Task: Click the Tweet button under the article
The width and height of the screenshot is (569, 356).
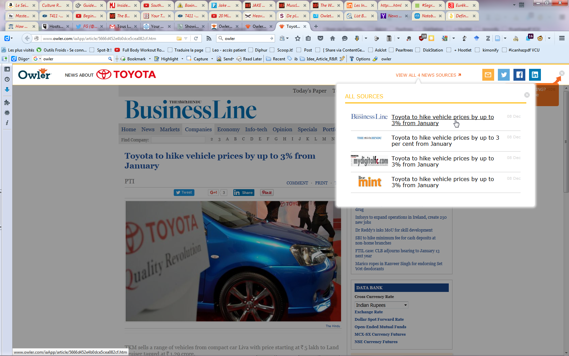Action: coord(184,192)
